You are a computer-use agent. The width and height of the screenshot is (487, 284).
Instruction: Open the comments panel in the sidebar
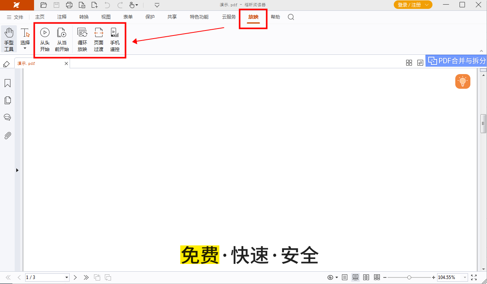click(7, 117)
